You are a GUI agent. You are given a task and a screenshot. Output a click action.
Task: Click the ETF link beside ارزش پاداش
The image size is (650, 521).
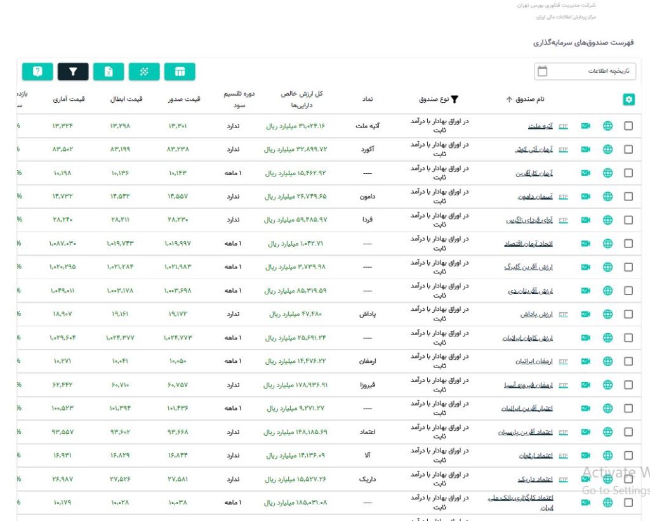(x=563, y=315)
